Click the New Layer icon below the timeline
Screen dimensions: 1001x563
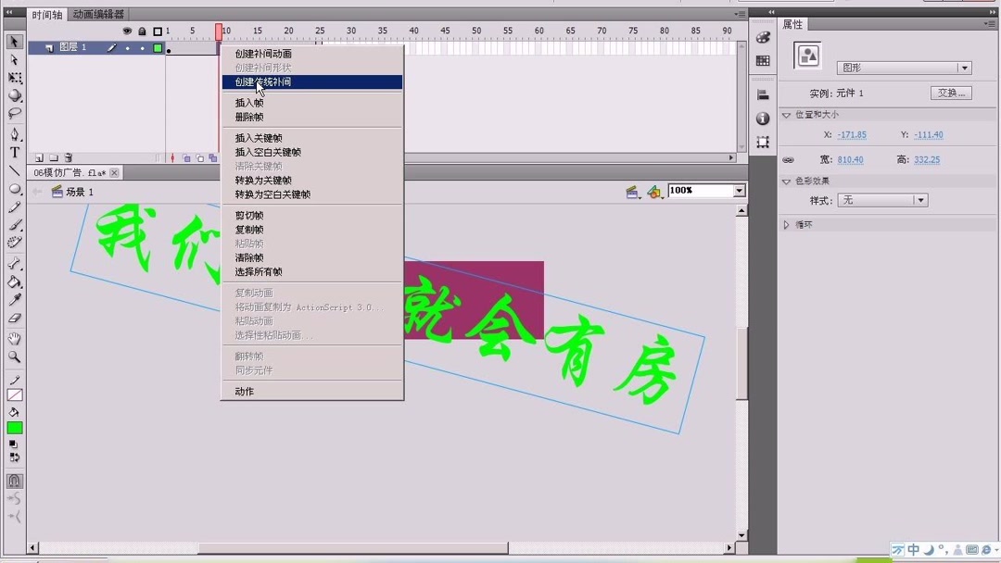(x=39, y=157)
